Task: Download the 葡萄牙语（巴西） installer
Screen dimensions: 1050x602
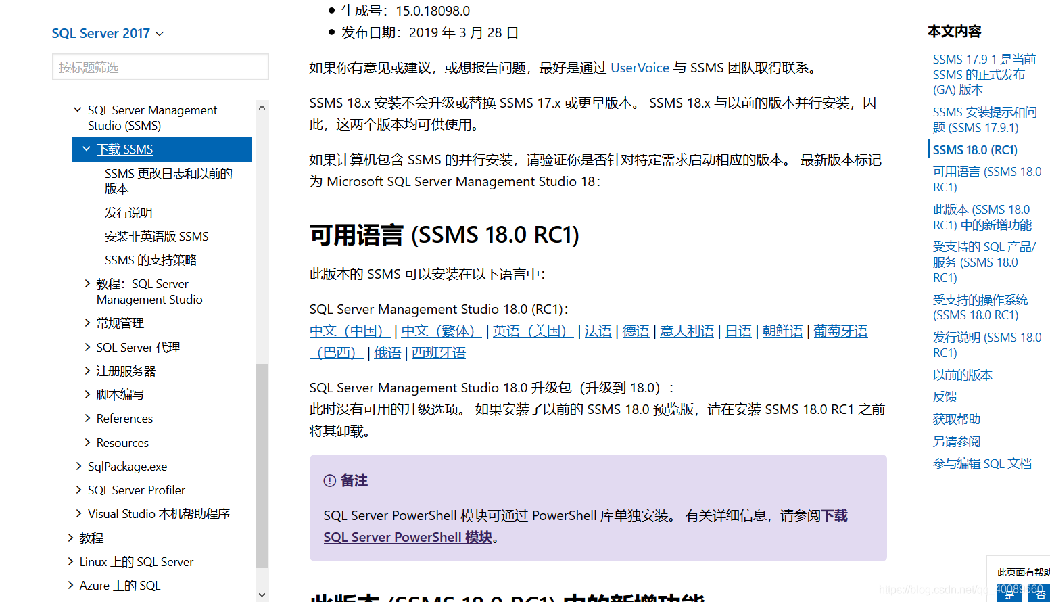Action: pos(840,331)
